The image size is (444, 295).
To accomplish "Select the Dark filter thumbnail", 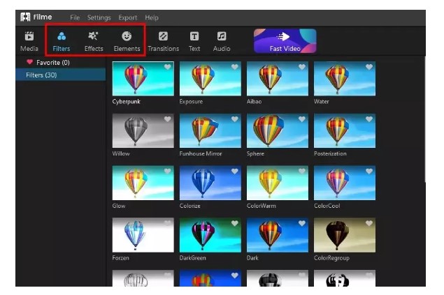I will point(277,235).
